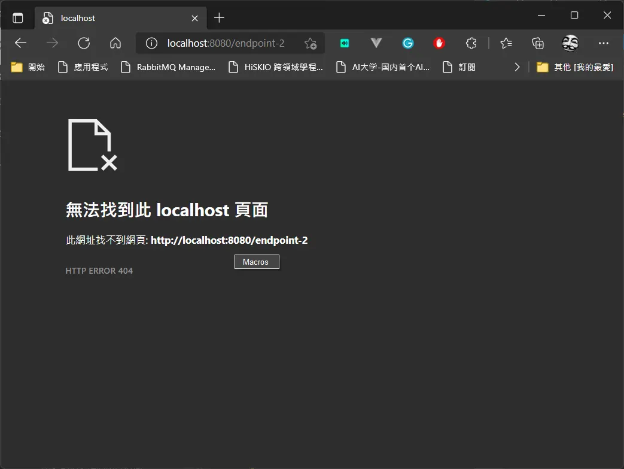Open the Collections panel

point(538,43)
